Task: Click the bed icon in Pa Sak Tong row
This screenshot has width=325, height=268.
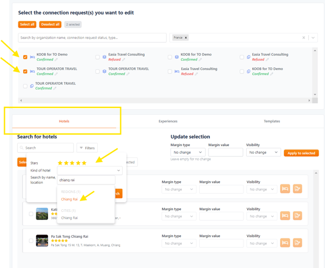Action: point(286,242)
